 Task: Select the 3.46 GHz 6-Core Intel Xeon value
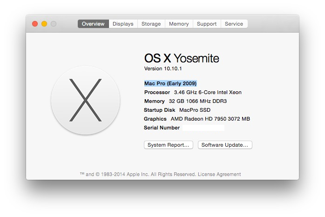point(208,92)
